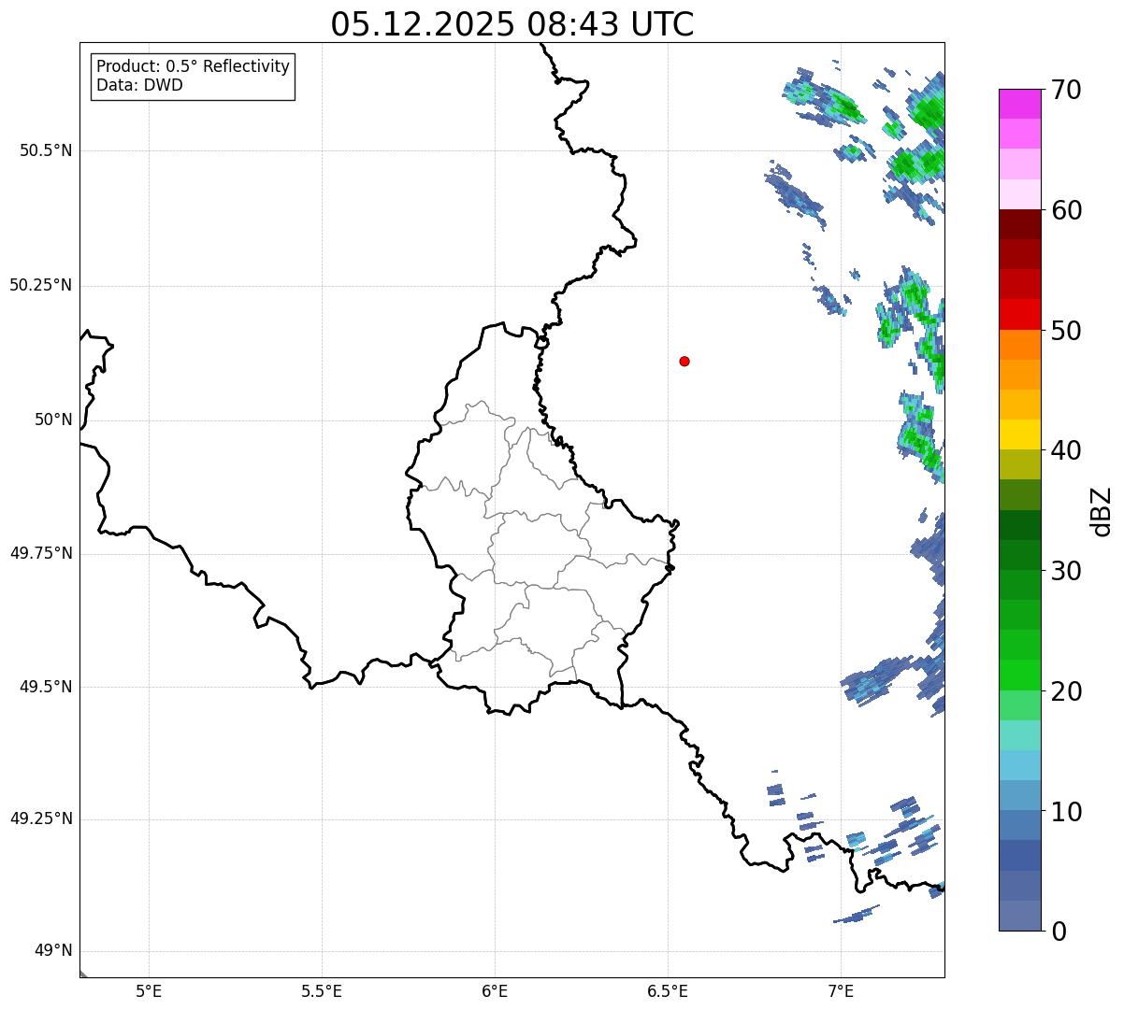The image size is (1124, 1010).
Task: Click the colorbar tick label "40"
Action: (1066, 450)
